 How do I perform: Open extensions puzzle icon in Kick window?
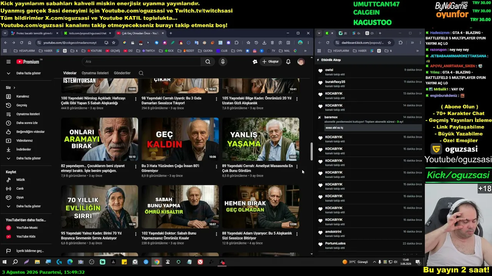coord(401,43)
